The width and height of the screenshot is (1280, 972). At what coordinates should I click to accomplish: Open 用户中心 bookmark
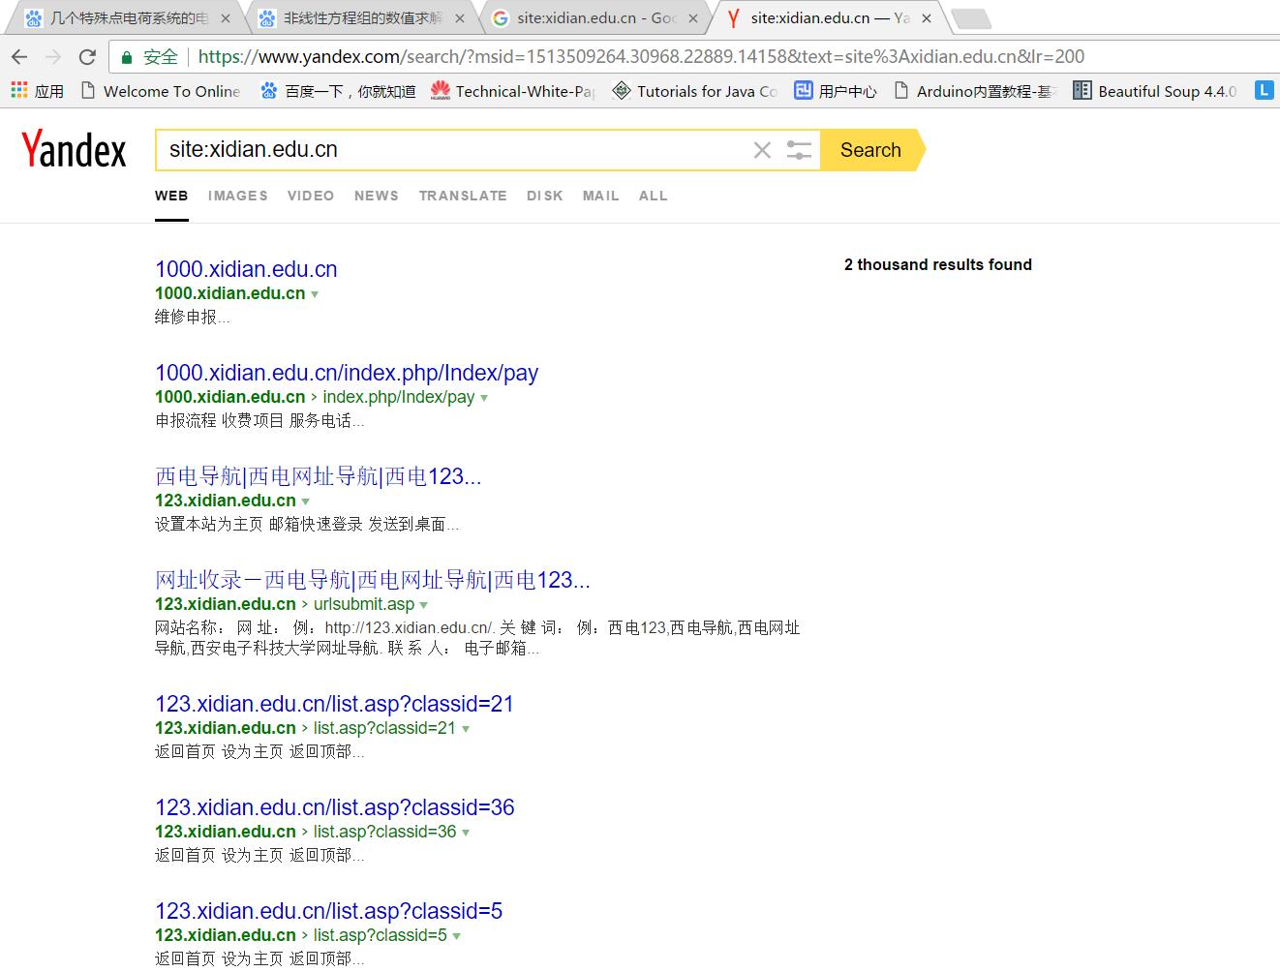pyautogui.click(x=836, y=91)
